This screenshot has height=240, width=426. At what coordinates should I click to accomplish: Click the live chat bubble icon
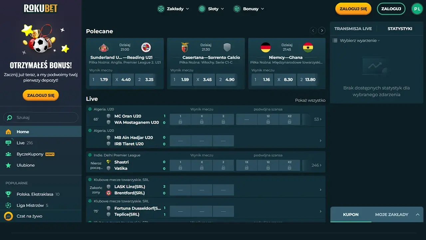pos(8,216)
